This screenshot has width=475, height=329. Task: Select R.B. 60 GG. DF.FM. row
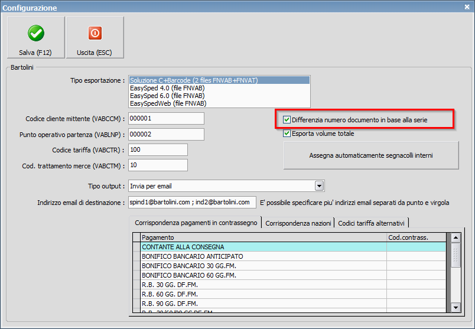289,294
